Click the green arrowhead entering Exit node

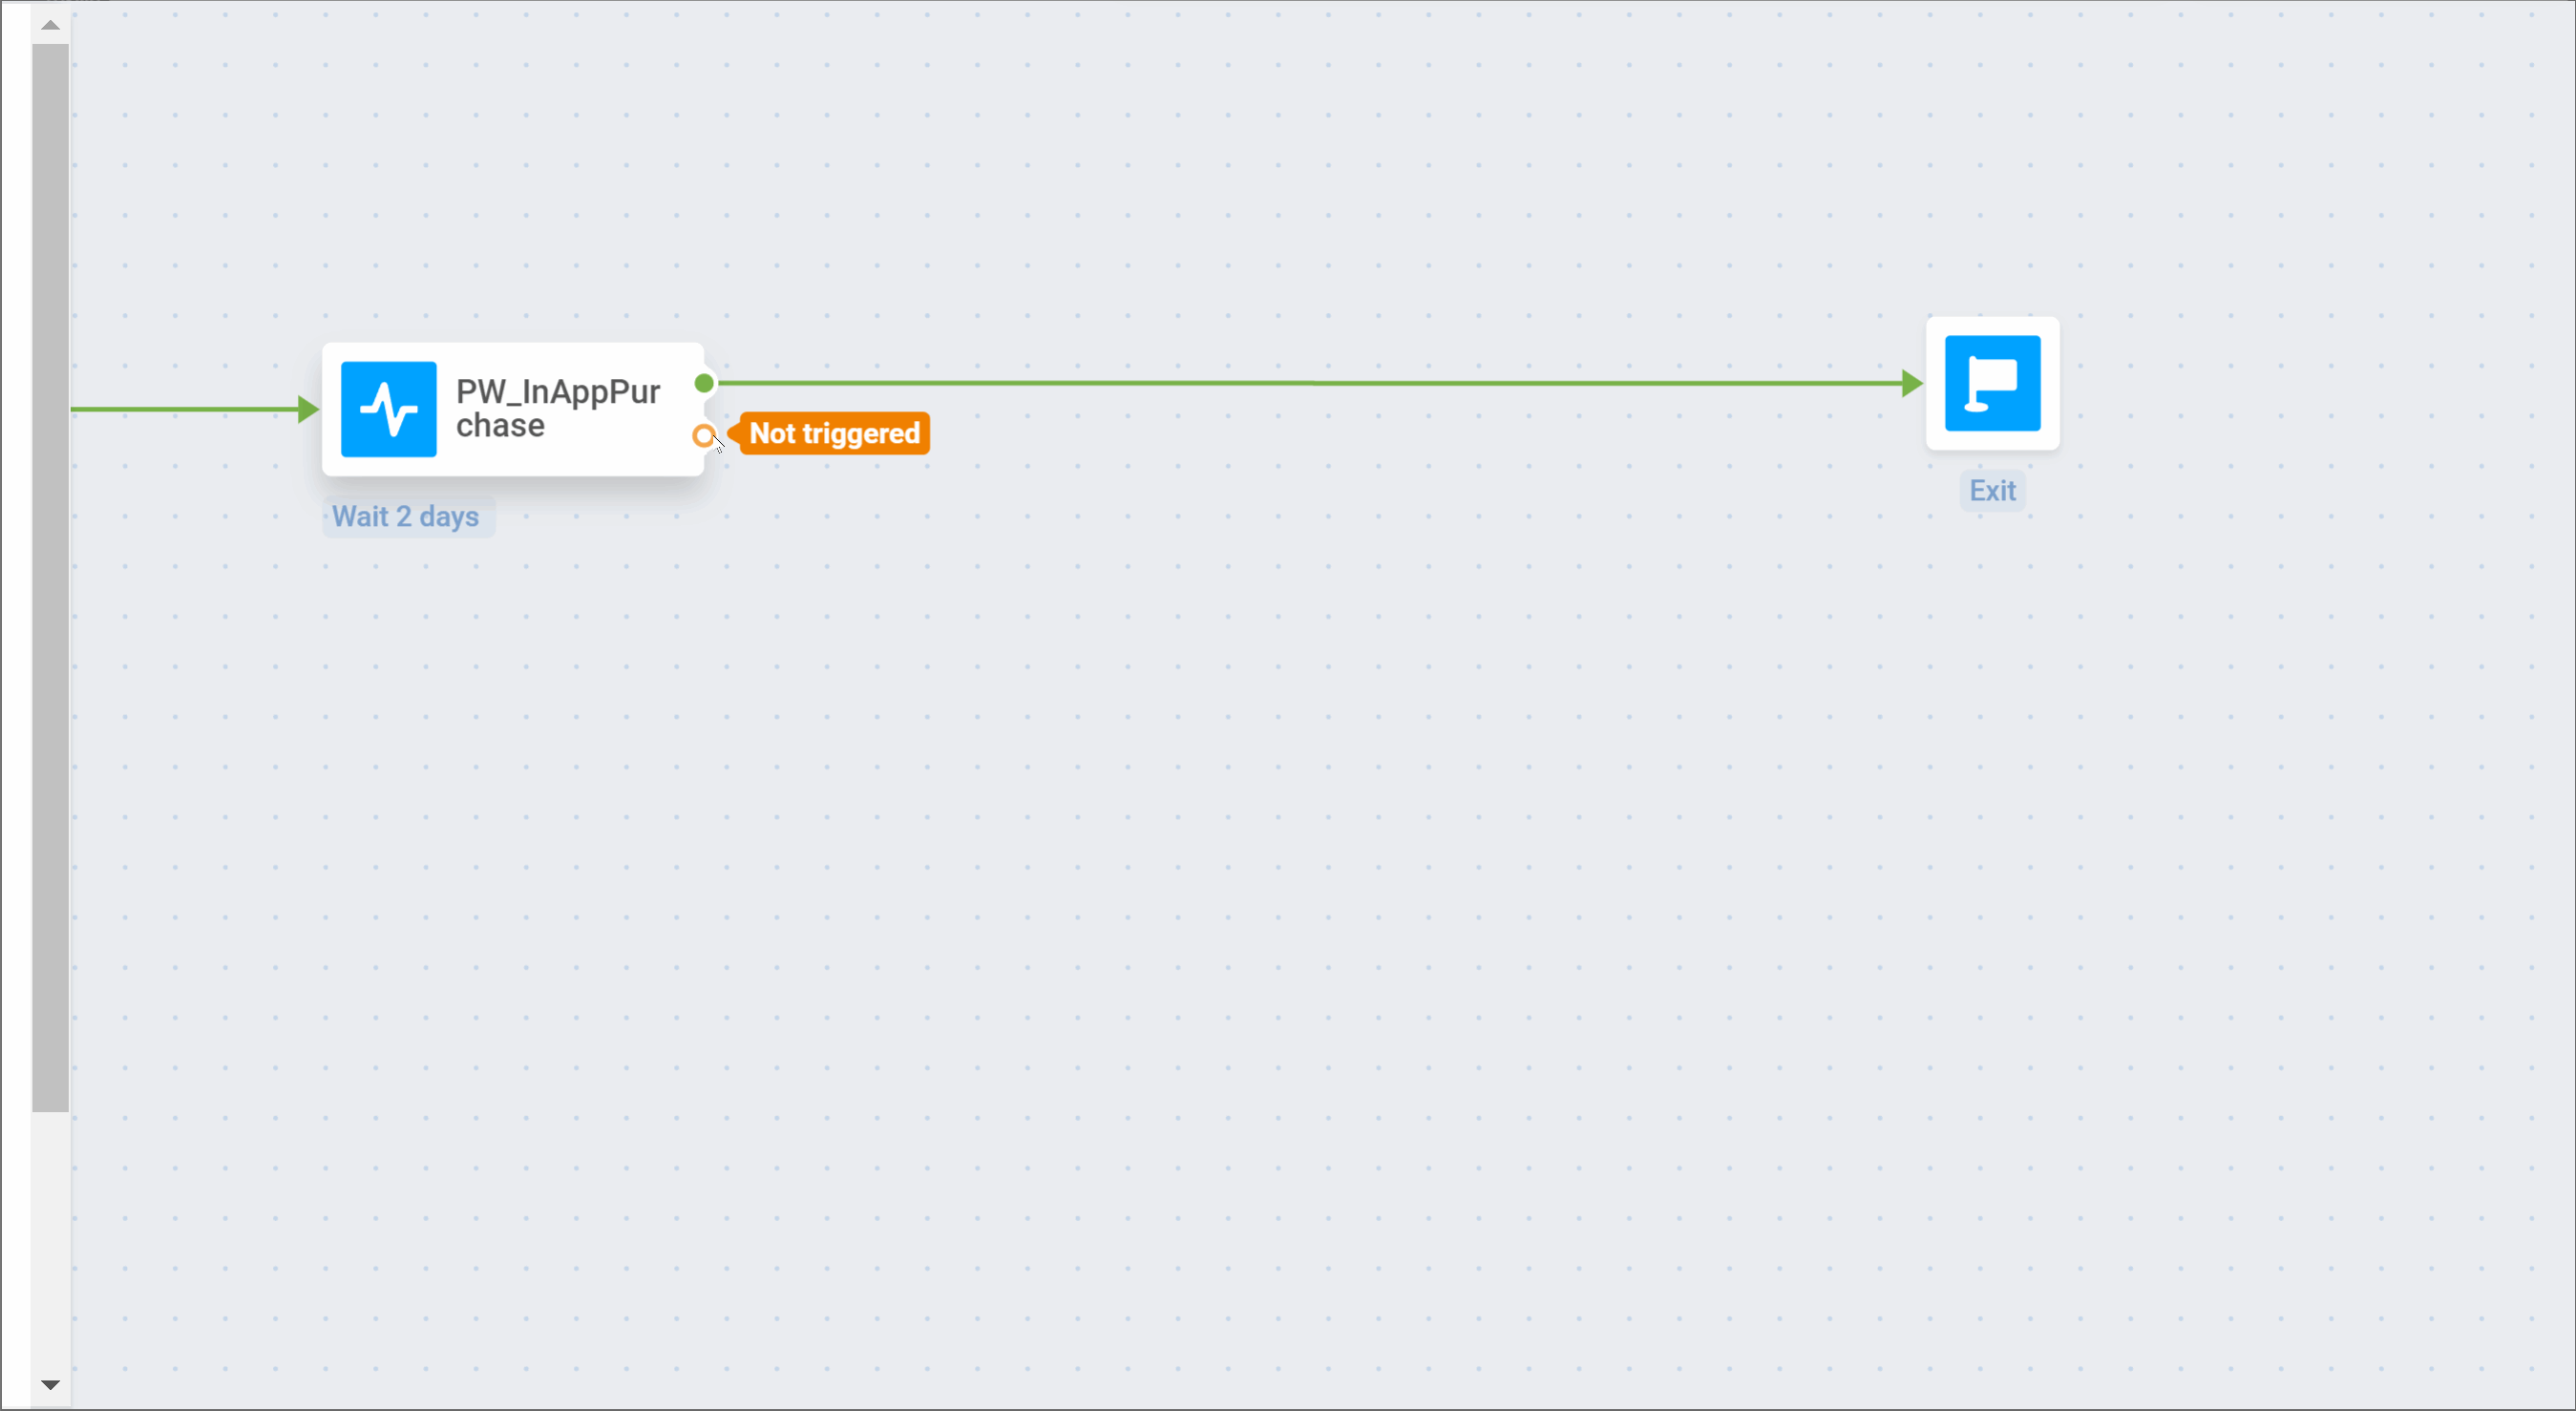[1911, 383]
